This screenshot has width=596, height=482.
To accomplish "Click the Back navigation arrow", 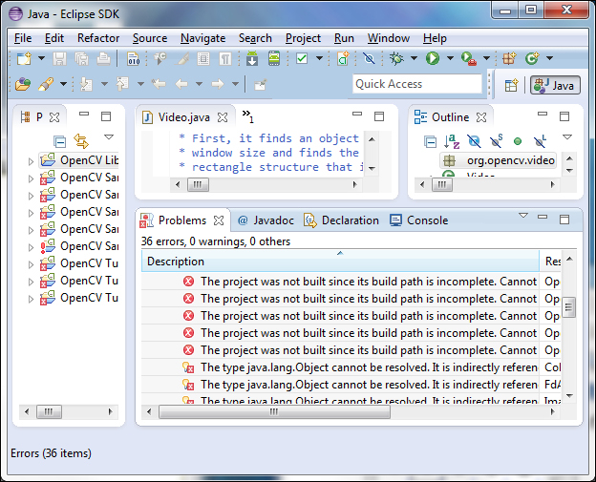I will pyautogui.click(x=181, y=84).
